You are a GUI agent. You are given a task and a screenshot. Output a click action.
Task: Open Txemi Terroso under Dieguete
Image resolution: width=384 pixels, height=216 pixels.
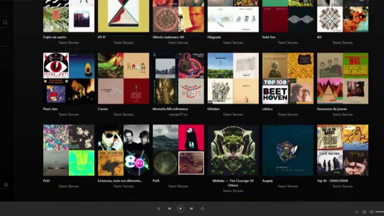pos(233,43)
